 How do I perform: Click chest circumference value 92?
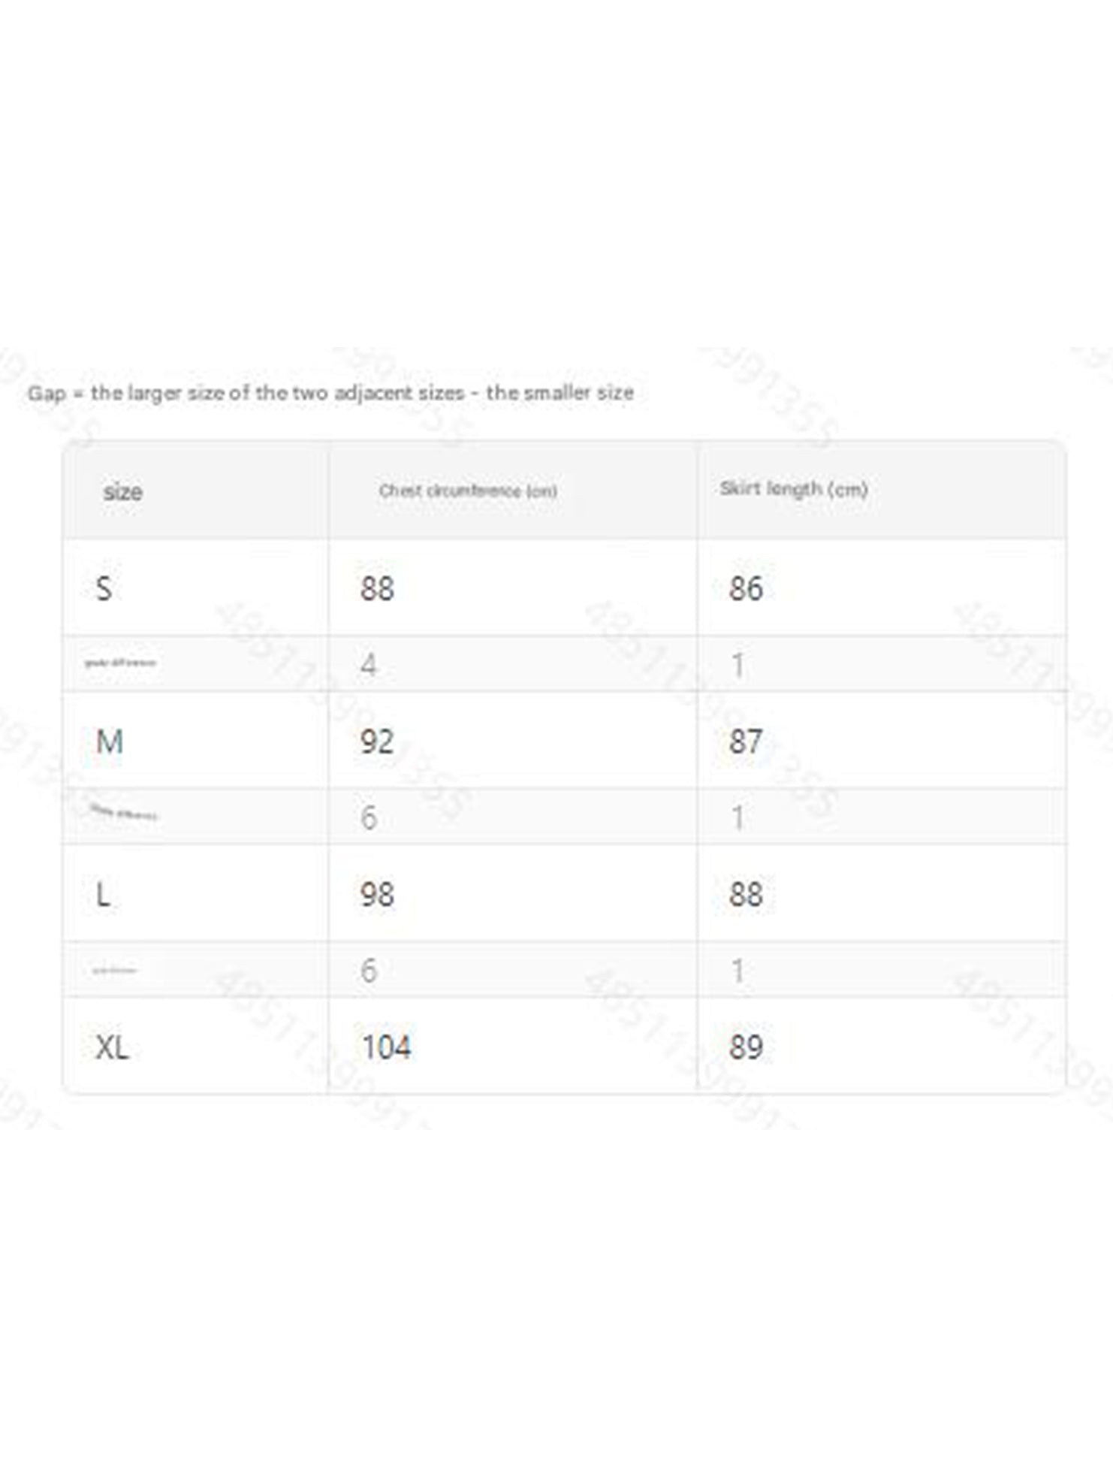coord(377,742)
